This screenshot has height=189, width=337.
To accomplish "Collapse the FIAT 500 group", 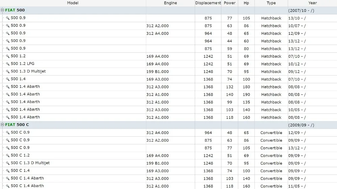I will [2, 10].
